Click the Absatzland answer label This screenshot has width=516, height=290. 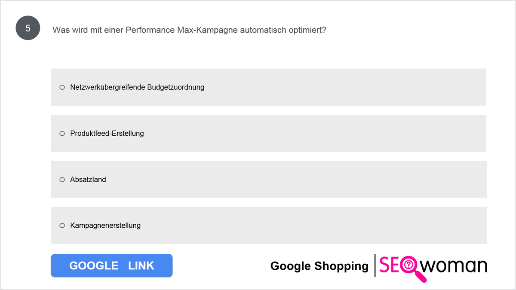tap(88, 179)
